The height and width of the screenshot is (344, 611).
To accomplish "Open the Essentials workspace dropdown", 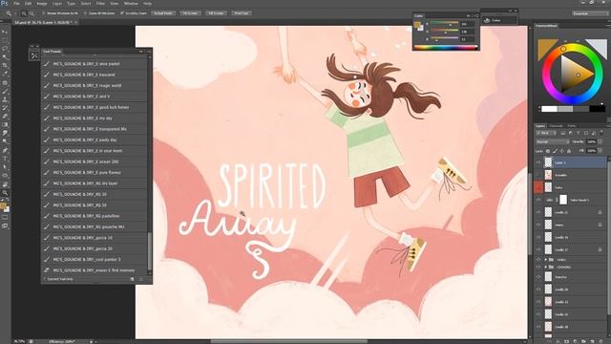I will point(590,13).
